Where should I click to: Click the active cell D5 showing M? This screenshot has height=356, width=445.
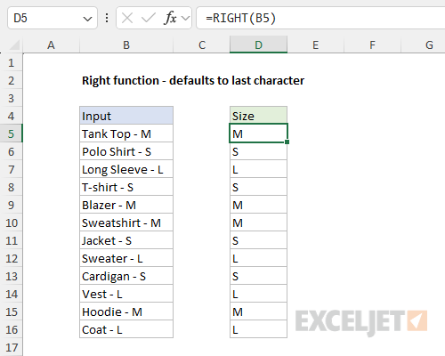[x=258, y=133]
